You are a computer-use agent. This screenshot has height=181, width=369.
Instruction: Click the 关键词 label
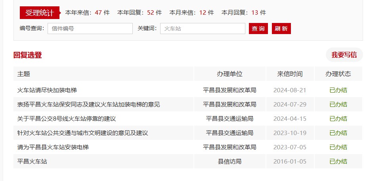click(147, 29)
